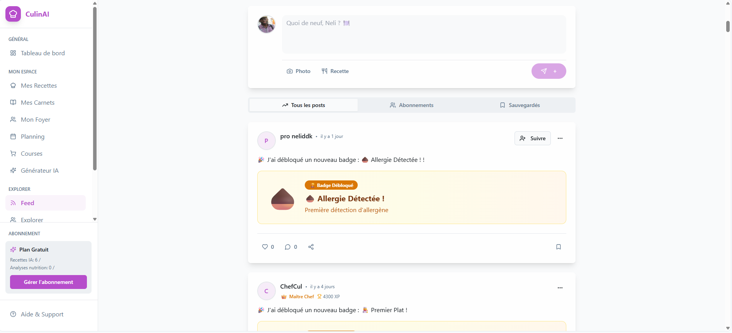The image size is (732, 333).
Task: Click 'Première détection d'allergène' text
Action: coord(346,210)
